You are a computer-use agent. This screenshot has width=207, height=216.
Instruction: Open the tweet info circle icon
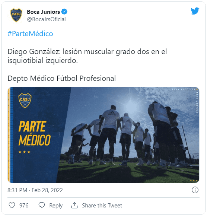coord(195,190)
